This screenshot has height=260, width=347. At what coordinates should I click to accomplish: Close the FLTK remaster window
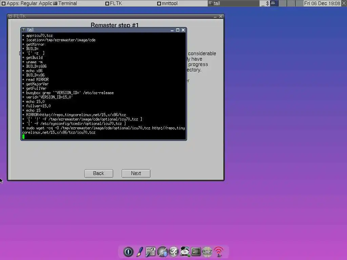221,16
